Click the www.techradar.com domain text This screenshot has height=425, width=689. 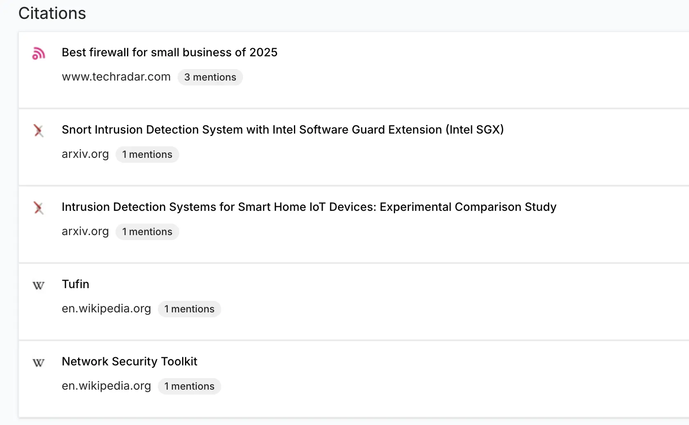[116, 77]
